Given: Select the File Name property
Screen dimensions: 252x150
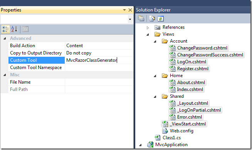Looking at the screenshot, I should click(20, 82).
